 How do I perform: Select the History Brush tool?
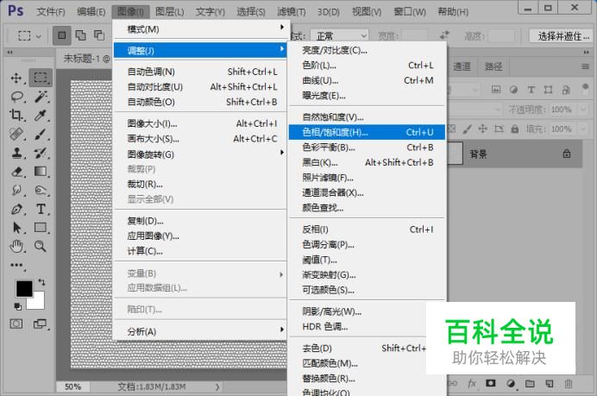tap(41, 153)
